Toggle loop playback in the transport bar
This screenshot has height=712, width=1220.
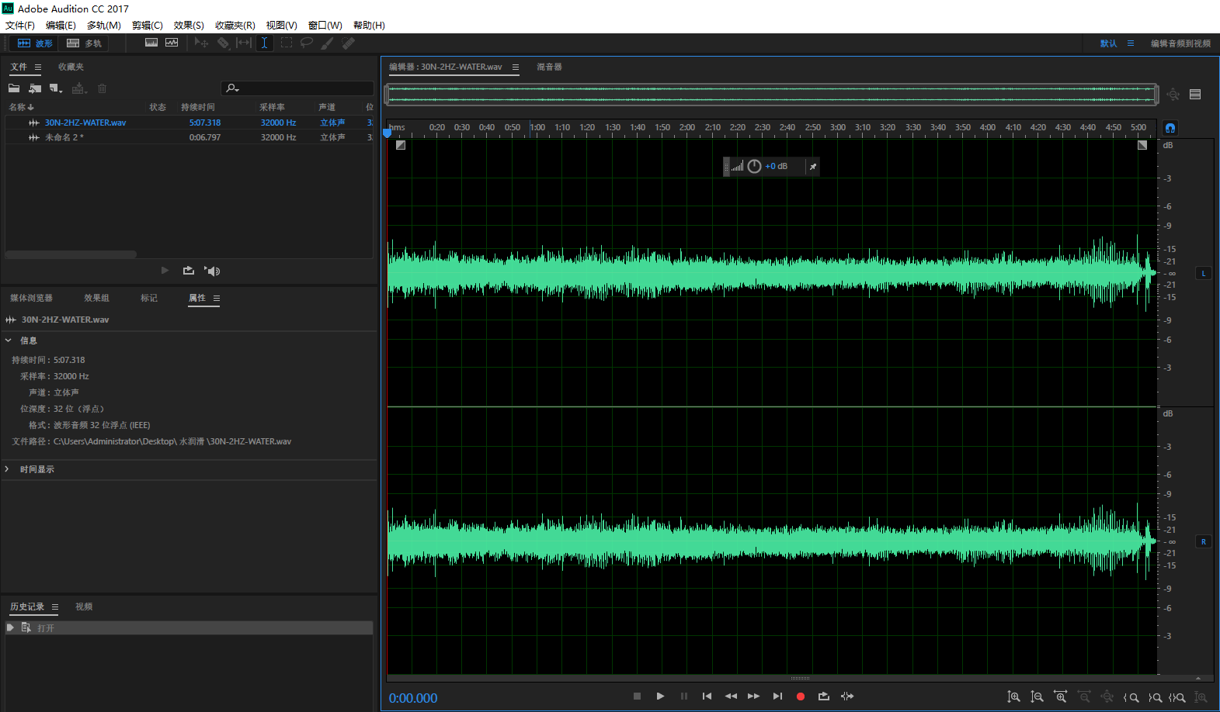823,696
